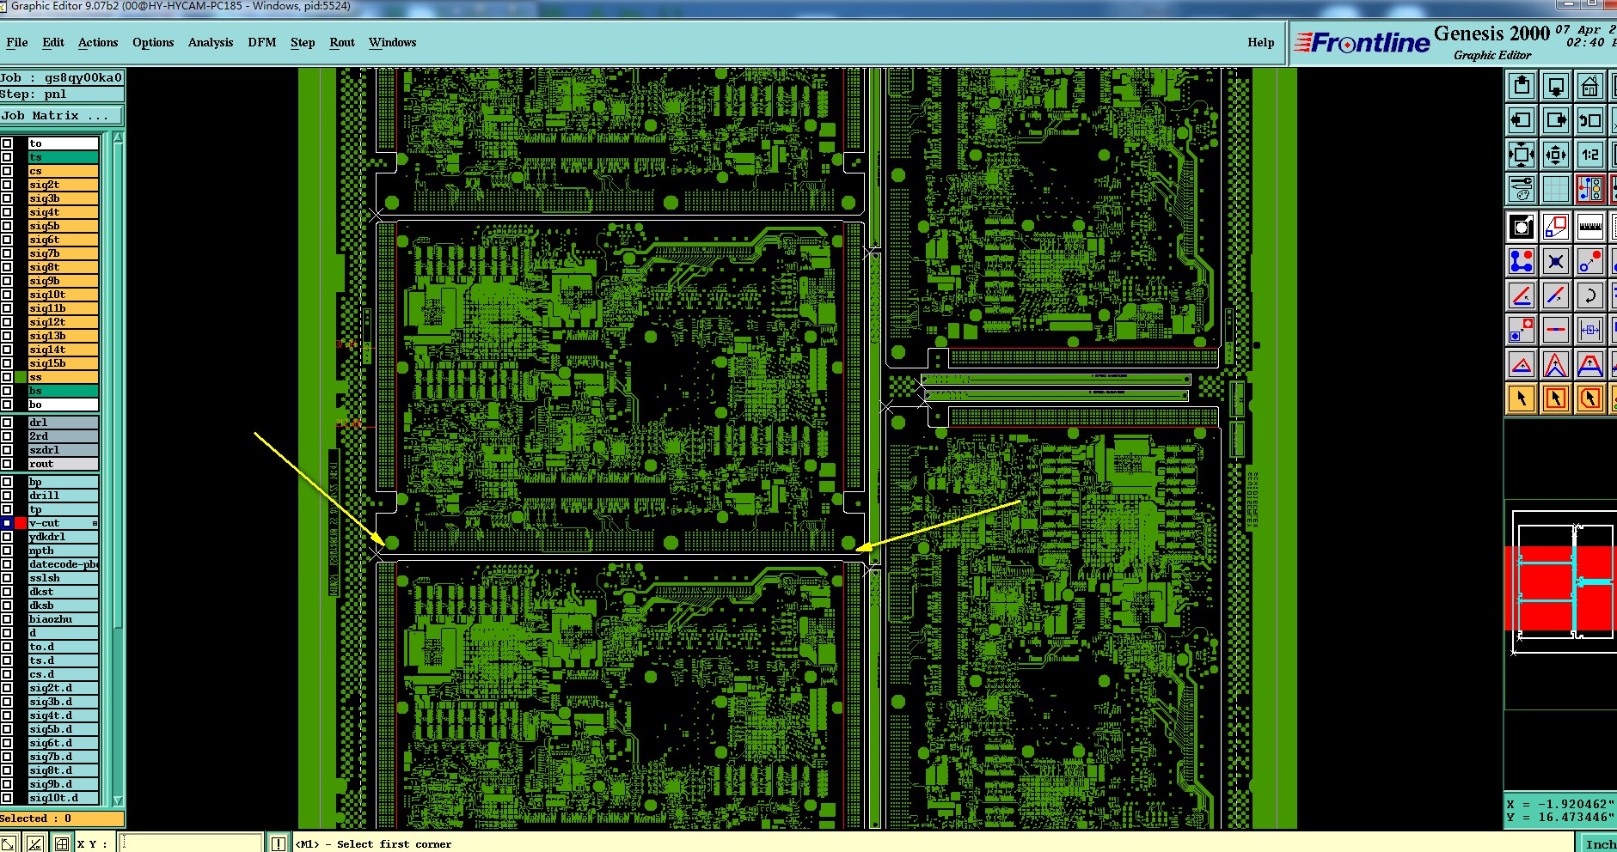This screenshot has width=1617, height=852.
Task: Click the red-blue horizontal line icon
Action: click(x=1556, y=330)
